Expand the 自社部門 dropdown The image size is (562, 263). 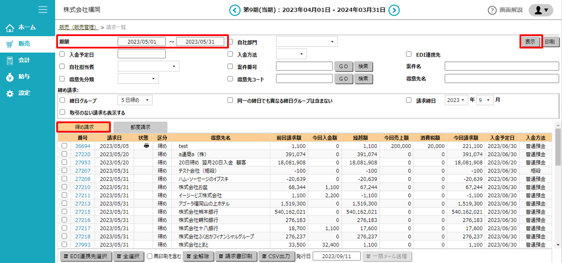pyautogui.click(x=307, y=42)
